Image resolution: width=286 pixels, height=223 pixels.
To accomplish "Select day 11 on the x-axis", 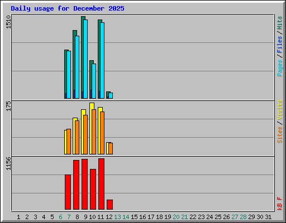I will tap(101, 217).
